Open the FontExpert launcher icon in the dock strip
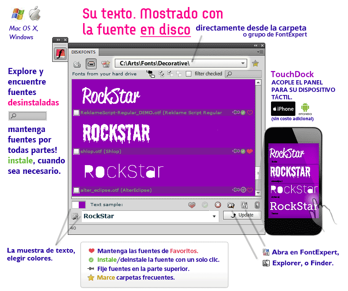348x291 pixels. tap(60, 54)
